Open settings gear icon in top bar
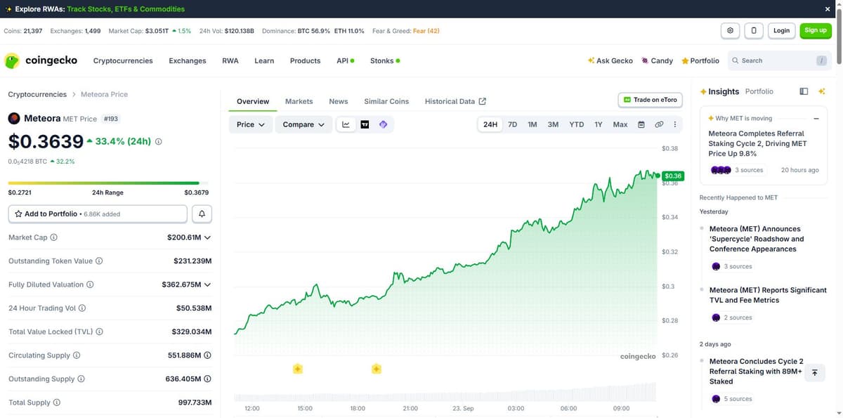 click(731, 30)
